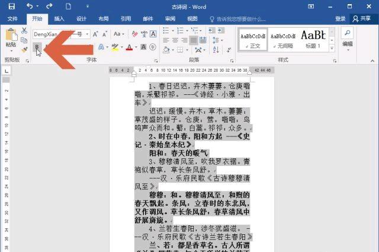Screen dimensions: 379x252
Task: Open the highlight color dropdown arrow
Action: (x=122, y=47)
